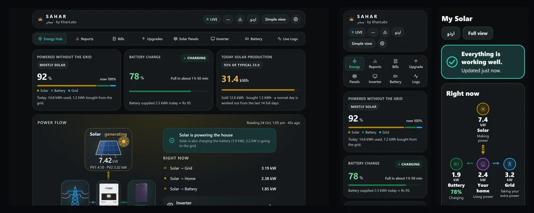This screenshot has width=534, height=213.
Task: Click the '7.42 kW' solar output value
Action: [108, 161]
